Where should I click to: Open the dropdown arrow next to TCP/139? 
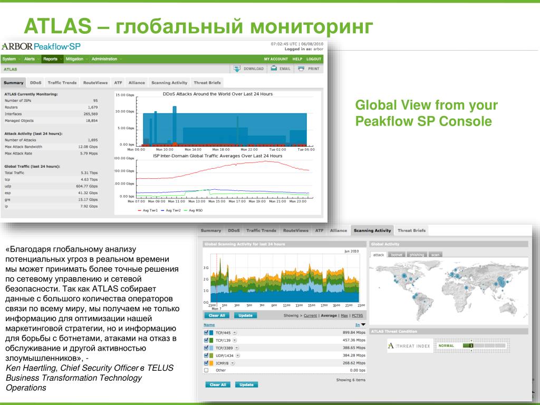pos(235,340)
